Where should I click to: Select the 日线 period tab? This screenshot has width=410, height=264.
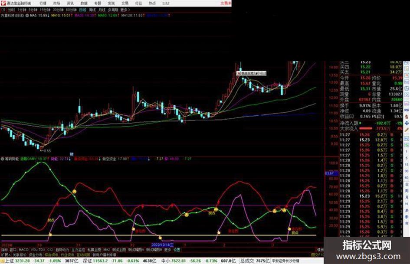(82, 10)
